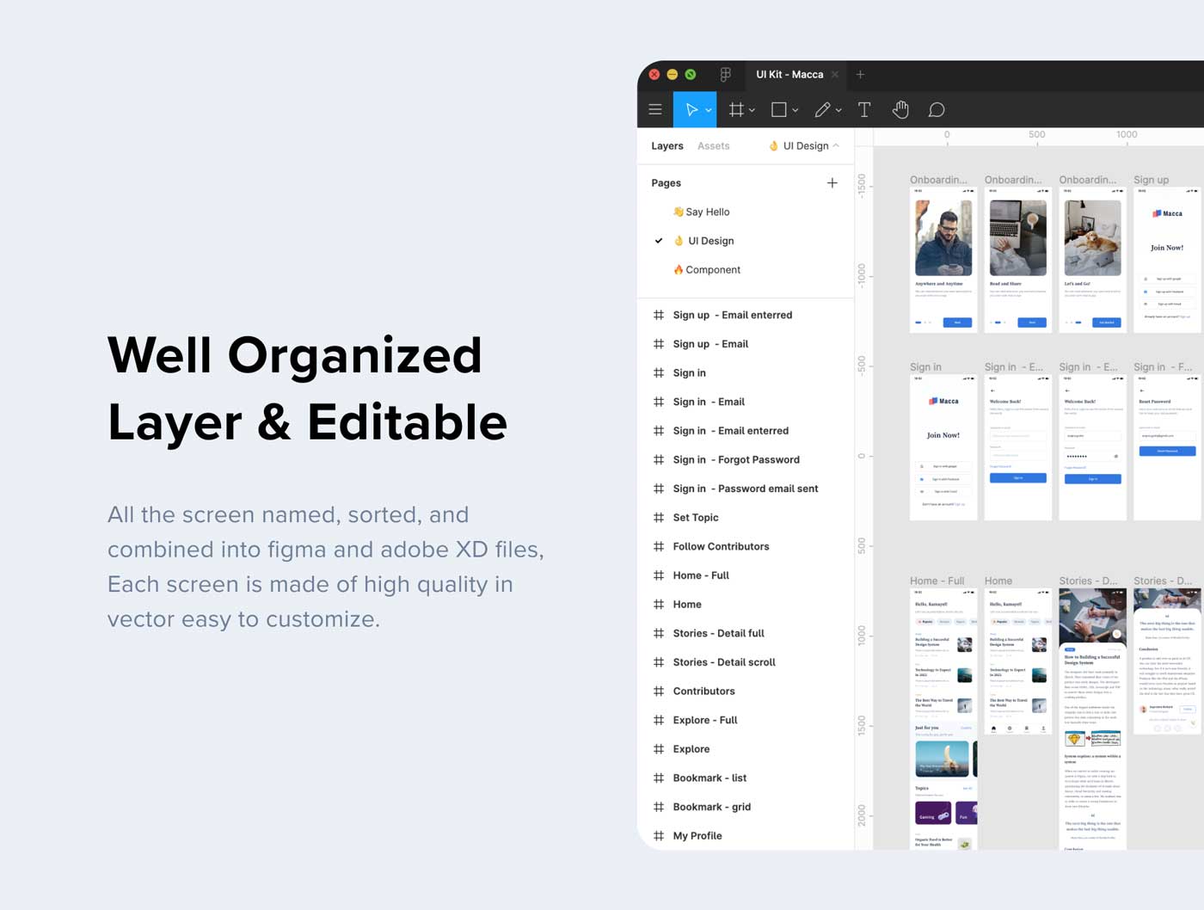Image resolution: width=1204 pixels, height=910 pixels.
Task: Open the UI Design page dropdown
Action: (804, 146)
